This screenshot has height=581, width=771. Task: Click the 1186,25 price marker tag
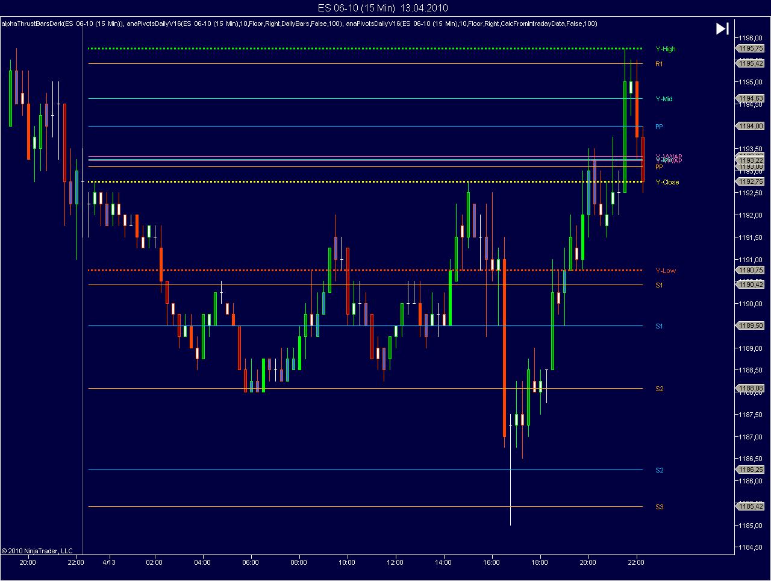click(x=750, y=470)
